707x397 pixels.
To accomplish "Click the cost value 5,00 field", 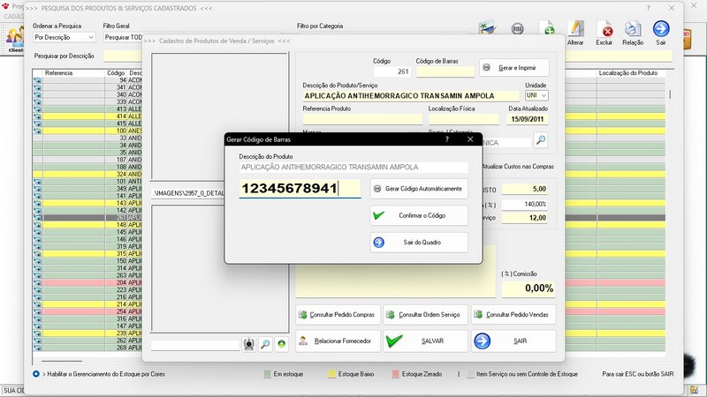I will (x=525, y=189).
